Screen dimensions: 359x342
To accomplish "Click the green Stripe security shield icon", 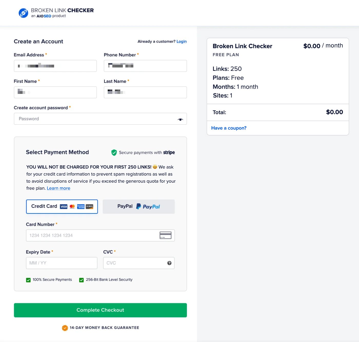I will tap(114, 152).
